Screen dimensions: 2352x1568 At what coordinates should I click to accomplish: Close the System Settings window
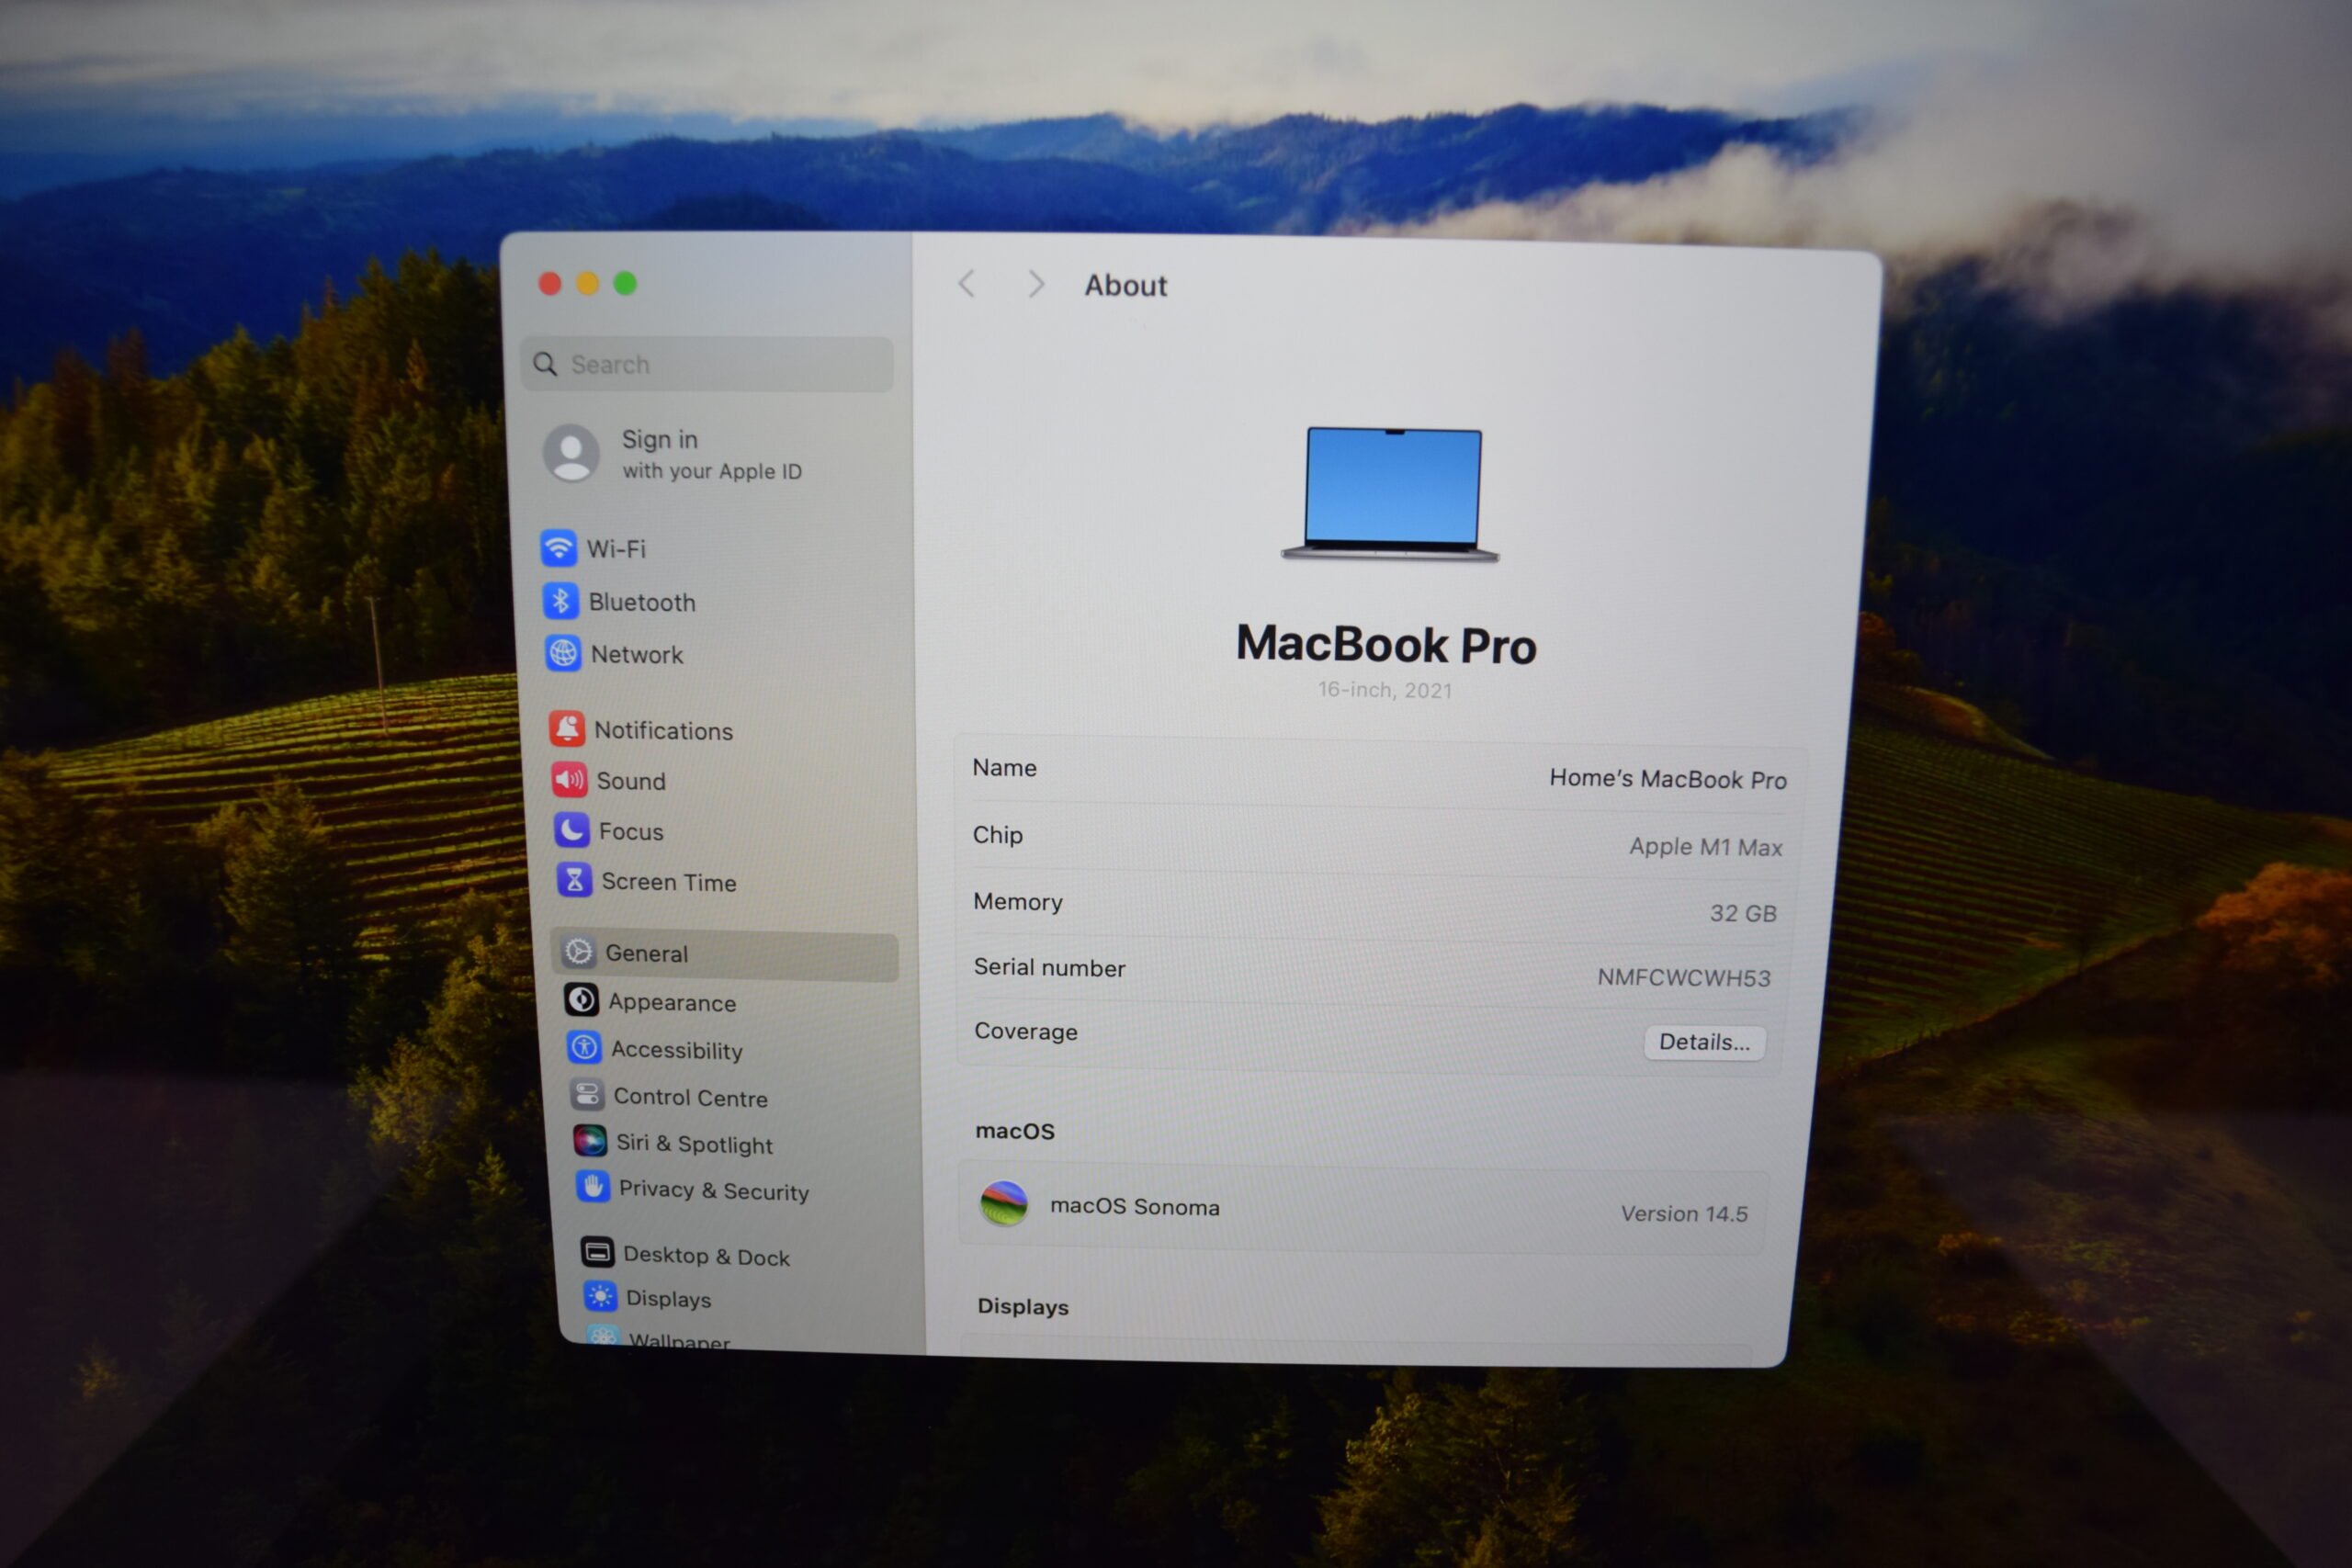pyautogui.click(x=550, y=283)
